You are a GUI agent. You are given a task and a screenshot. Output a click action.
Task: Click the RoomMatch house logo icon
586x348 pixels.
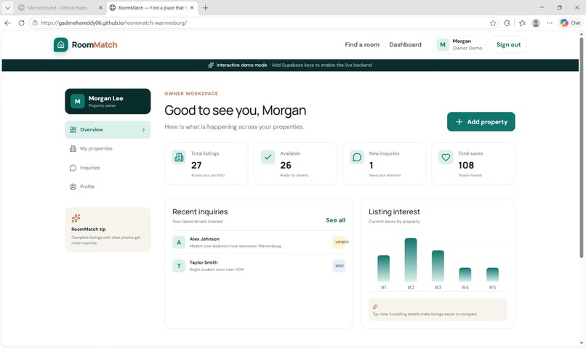[60, 45]
